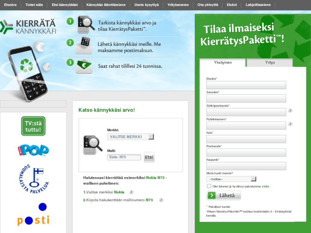Click the green arrow on the Lähetä button
This screenshot has height=233, width=311.
[x=212, y=195]
